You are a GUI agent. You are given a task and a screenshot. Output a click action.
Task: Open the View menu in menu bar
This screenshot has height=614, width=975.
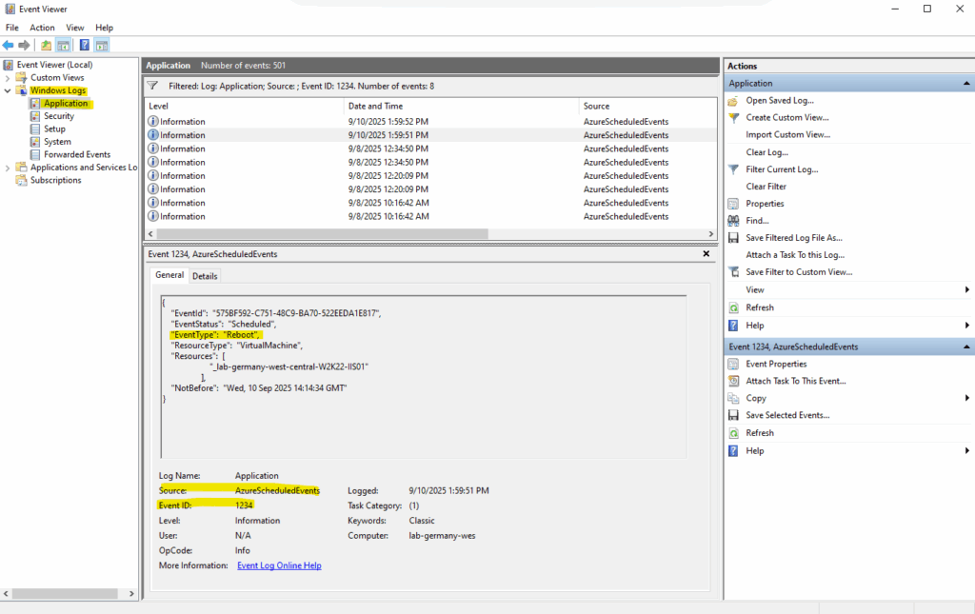pyautogui.click(x=75, y=28)
